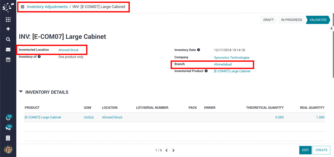Click Inventory Adjustments breadcrumb
Image resolution: width=334 pixels, height=157 pixels.
point(47,7)
